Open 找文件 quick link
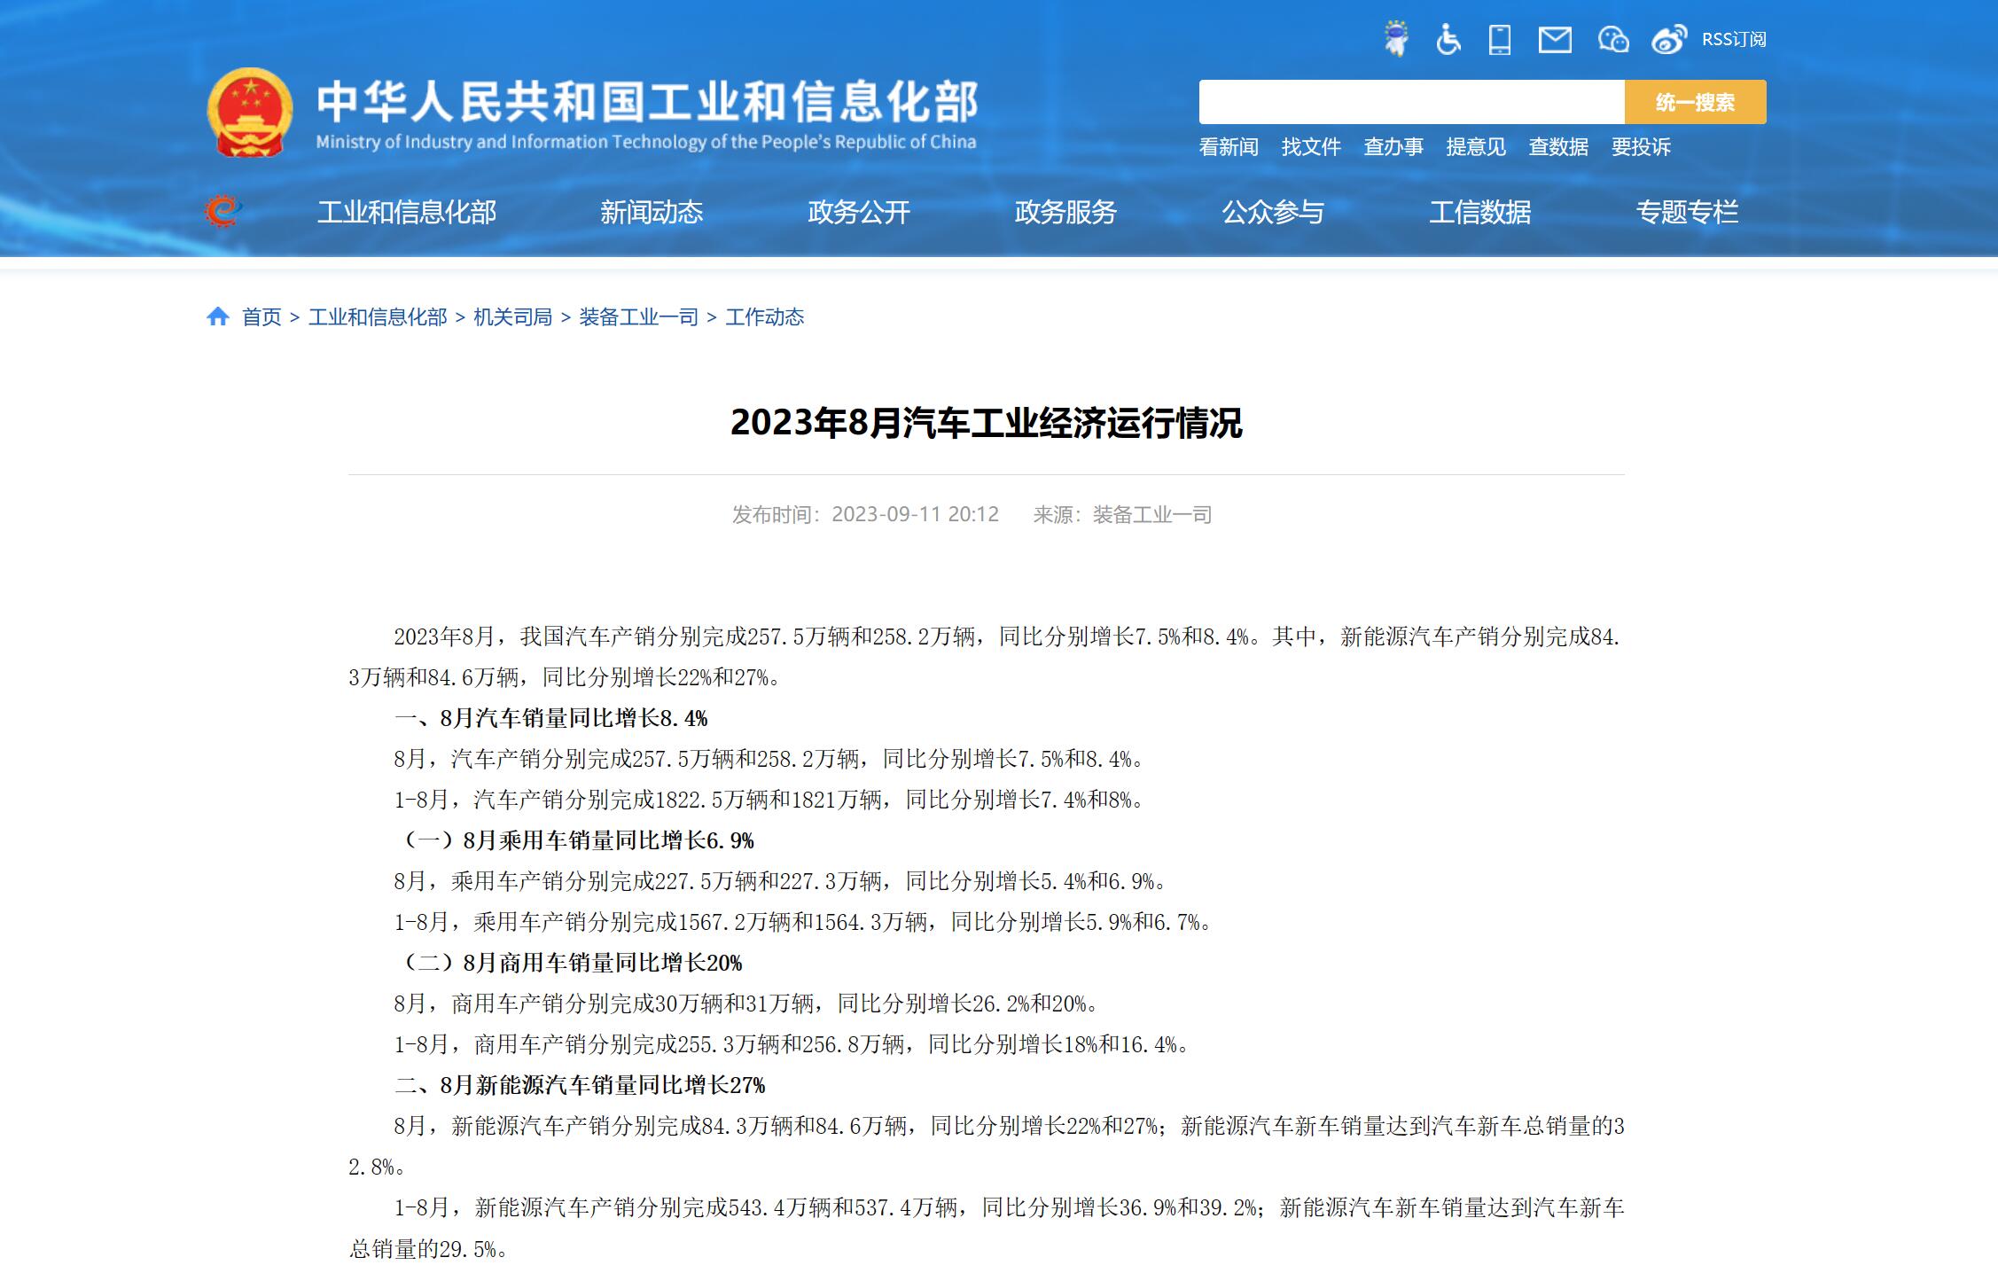This screenshot has height=1273, width=1998. 1311,147
